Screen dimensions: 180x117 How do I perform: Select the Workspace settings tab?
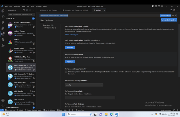click(49, 20)
